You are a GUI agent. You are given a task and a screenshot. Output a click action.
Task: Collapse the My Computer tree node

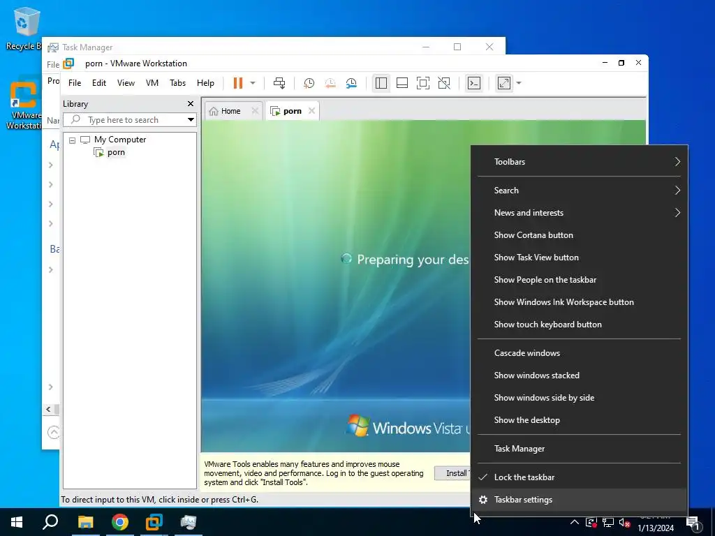[72, 140]
